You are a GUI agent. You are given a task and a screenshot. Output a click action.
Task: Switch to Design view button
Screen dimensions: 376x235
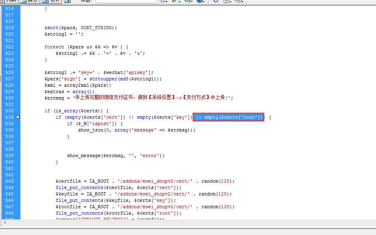click(51, 1)
